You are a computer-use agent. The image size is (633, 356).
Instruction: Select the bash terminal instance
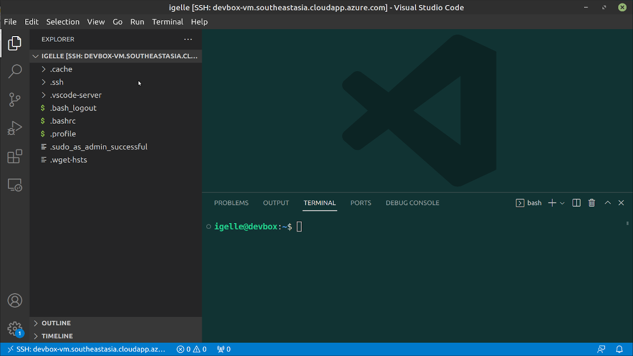point(529,203)
